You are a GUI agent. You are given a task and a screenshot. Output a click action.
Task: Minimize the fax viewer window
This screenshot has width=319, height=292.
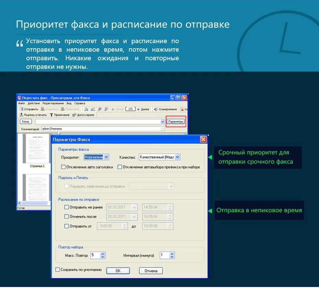coord(173,98)
